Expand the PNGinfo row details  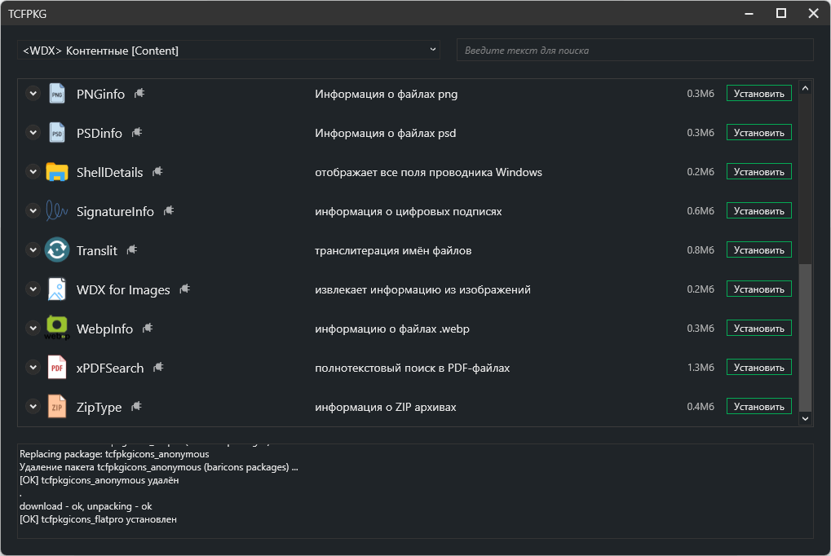(33, 94)
